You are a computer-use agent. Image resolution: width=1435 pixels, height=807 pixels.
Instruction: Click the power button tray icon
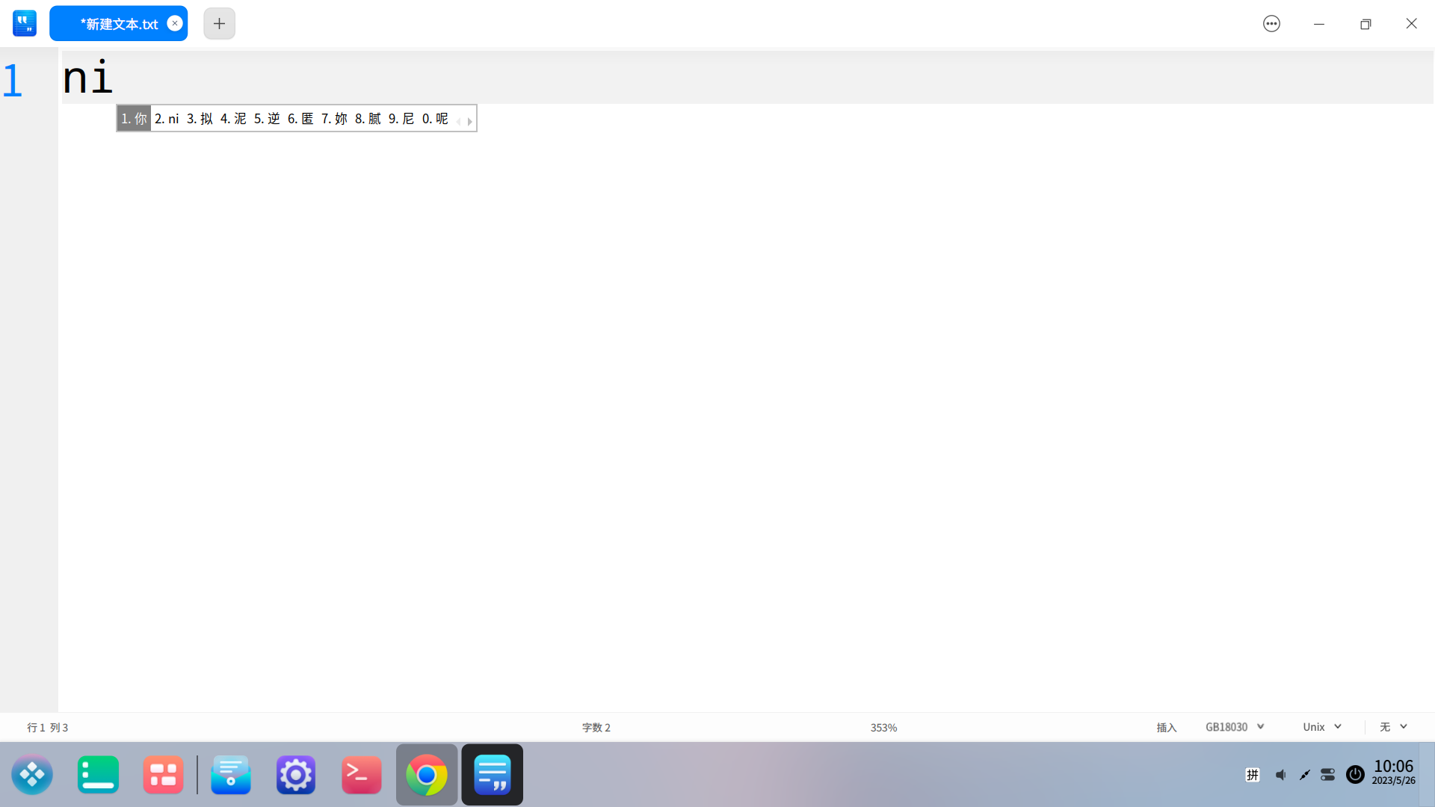coord(1355,775)
